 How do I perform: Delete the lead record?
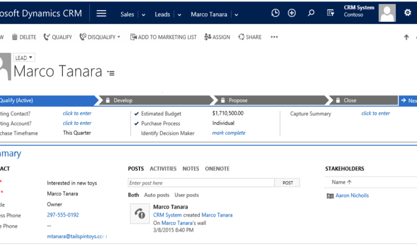[24, 37]
